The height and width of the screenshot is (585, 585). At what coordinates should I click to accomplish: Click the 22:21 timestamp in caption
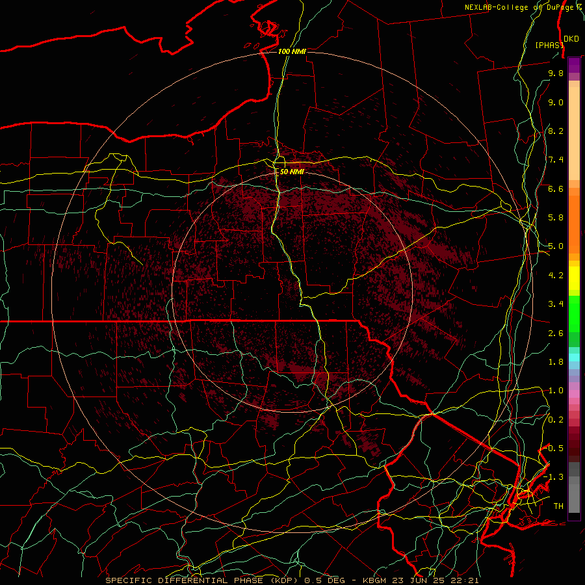465,580
